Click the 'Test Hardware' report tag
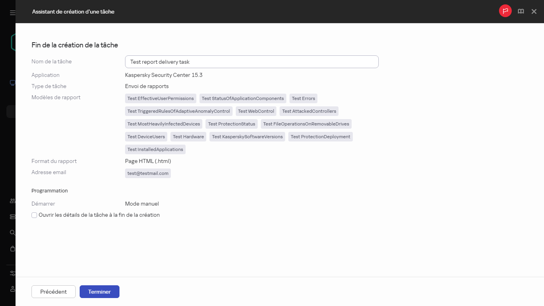544x306 pixels. point(188,137)
